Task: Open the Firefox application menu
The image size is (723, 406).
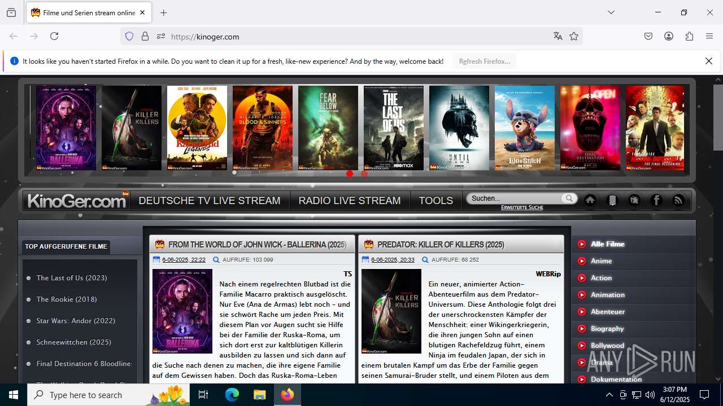Action: point(709,36)
